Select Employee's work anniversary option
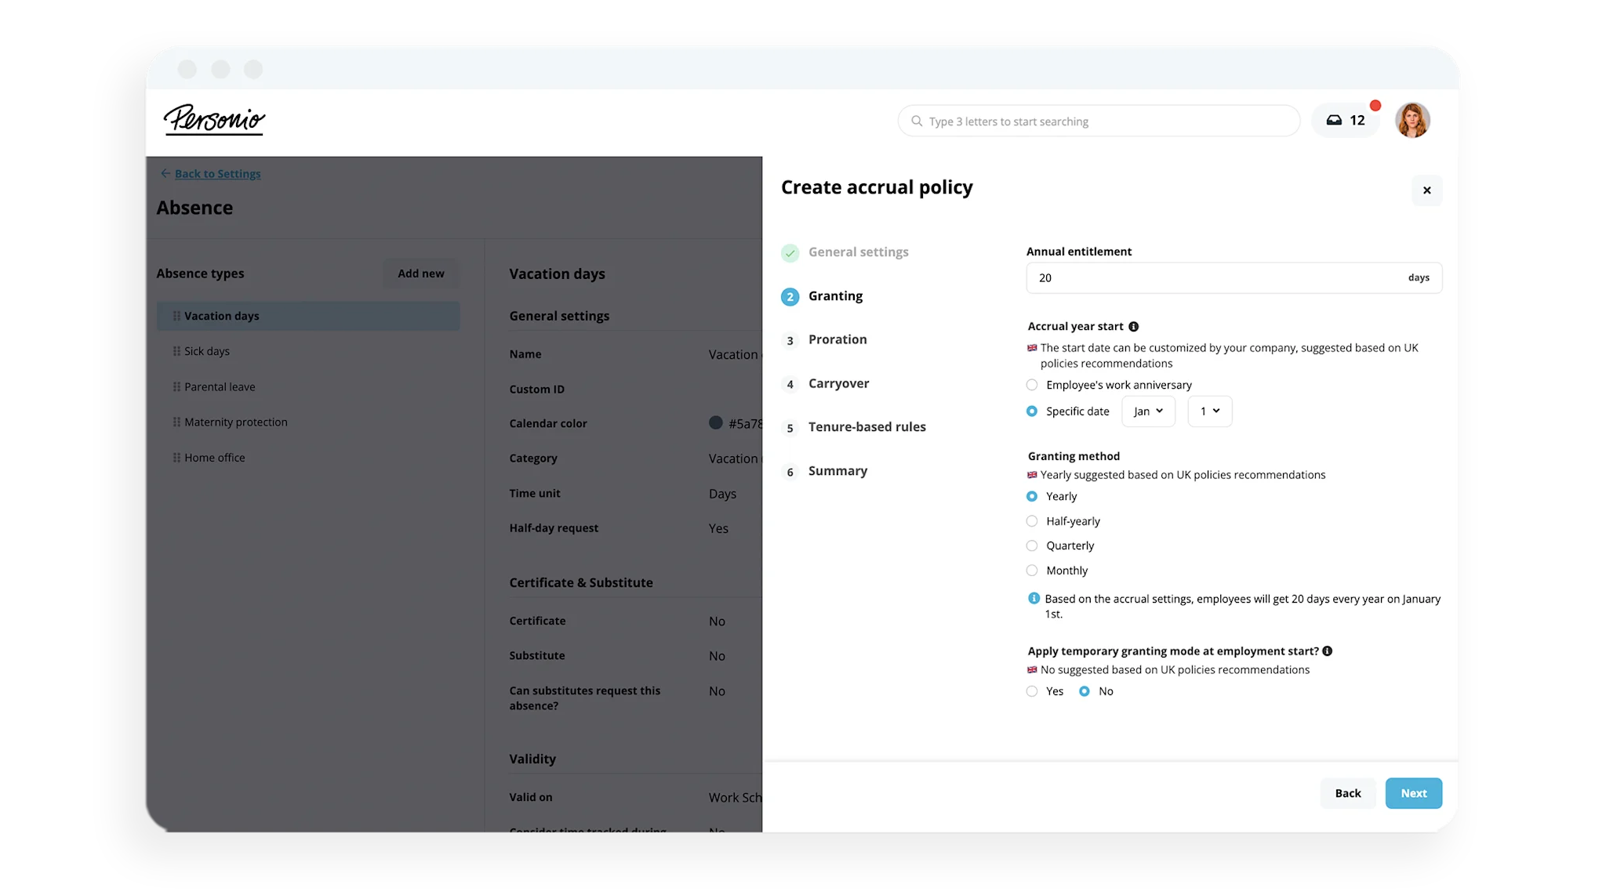Viewport: 1606px width, 895px height. tap(1032, 385)
